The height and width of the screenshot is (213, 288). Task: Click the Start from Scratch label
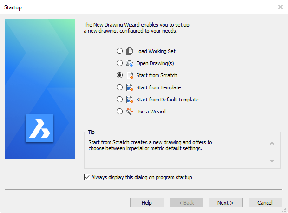click(x=157, y=75)
